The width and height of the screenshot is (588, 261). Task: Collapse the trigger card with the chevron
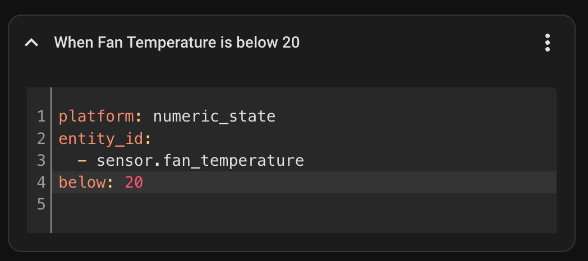point(31,43)
